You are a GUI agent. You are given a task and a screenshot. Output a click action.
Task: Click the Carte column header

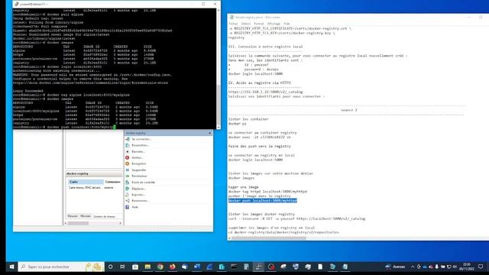[86, 182]
